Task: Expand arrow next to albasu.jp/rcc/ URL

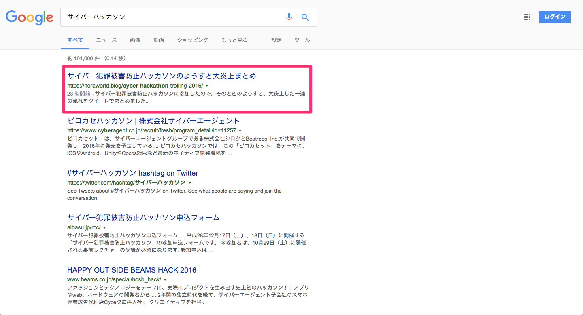Action: (104, 227)
